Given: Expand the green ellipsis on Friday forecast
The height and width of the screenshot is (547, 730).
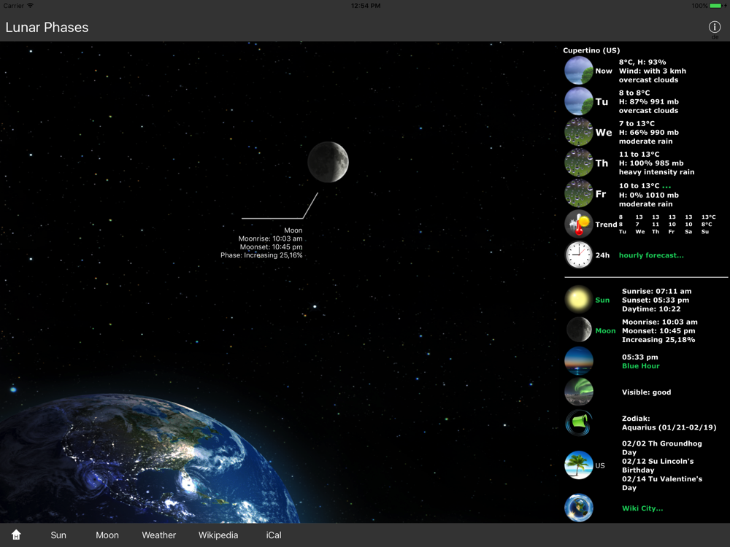Looking at the screenshot, I should 666,187.
